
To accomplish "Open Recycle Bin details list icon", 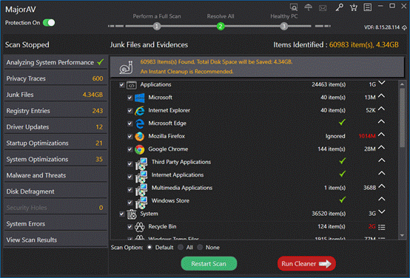I will tap(381, 227).
